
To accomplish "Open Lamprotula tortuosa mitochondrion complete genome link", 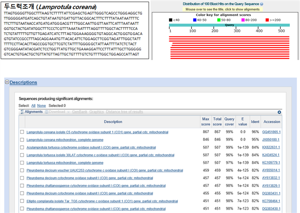I will [x=65, y=163].
